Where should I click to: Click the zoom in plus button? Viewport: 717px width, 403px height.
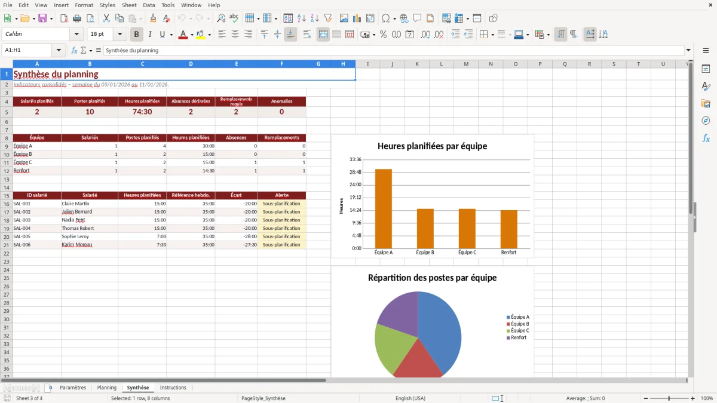[693, 398]
